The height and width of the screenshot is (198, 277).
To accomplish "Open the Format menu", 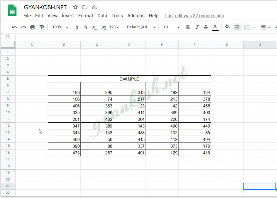I will click(85, 16).
